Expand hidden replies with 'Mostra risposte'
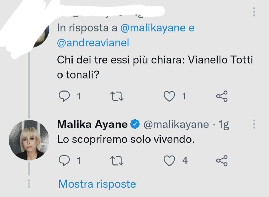The image size is (269, 197). [97, 184]
